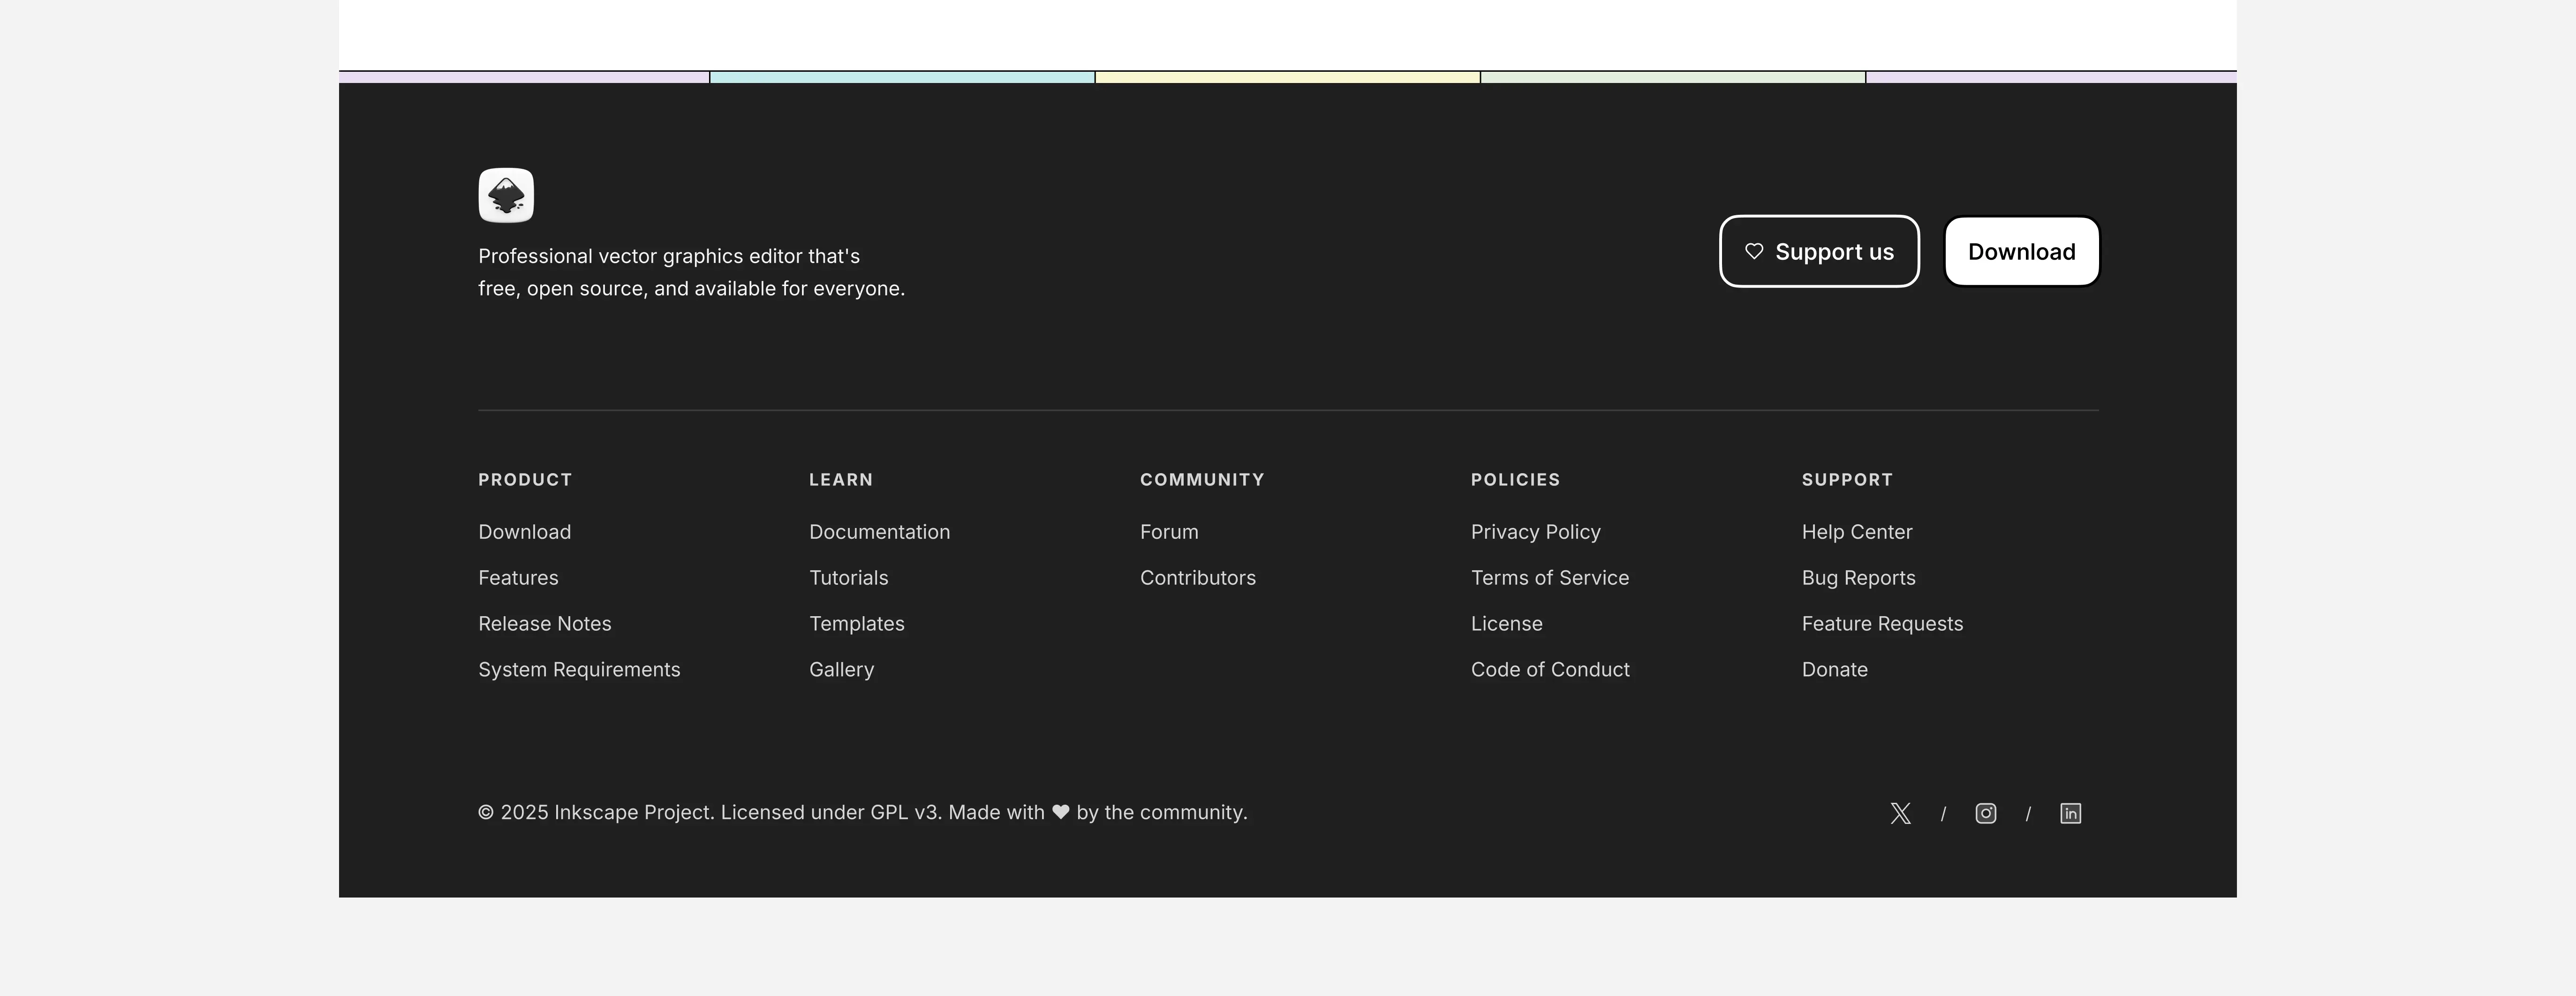Open the X (Twitter) social icon
The image size is (2576, 996).
1900,813
